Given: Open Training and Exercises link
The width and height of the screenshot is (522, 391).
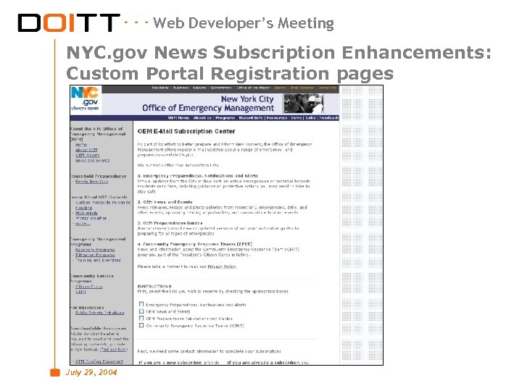Looking at the screenshot, I should [x=98, y=261].
